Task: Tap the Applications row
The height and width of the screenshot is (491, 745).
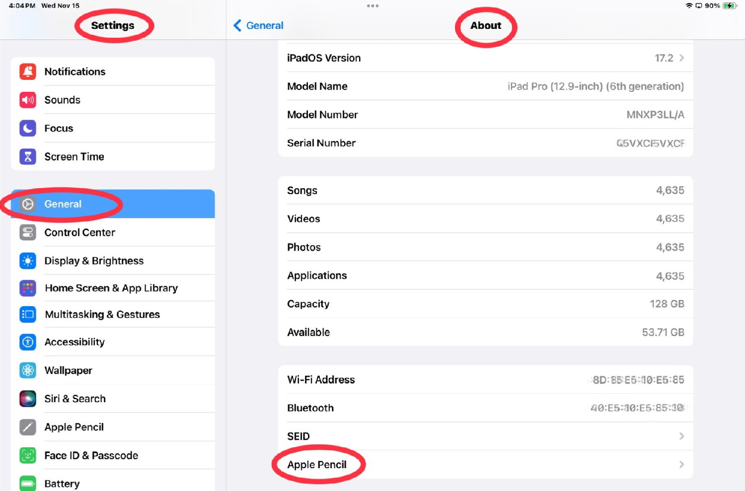Action: pyautogui.click(x=486, y=276)
